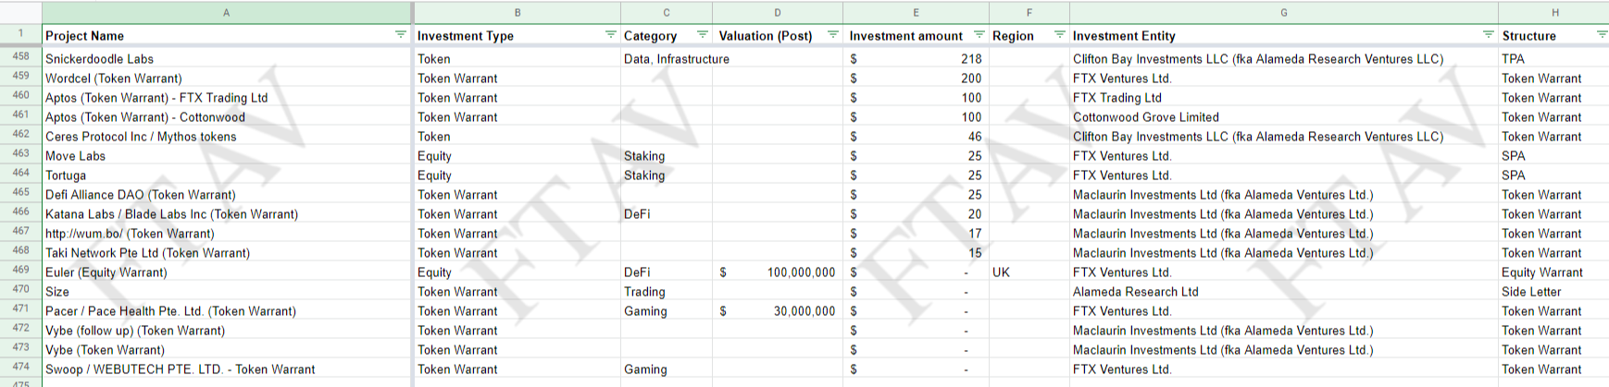Select the Cottonwood Grove Limited cell
The height and width of the screenshot is (387, 1609).
[1145, 117]
